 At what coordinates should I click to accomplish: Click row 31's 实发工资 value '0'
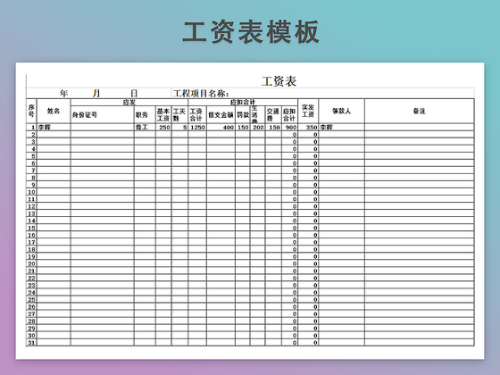coord(315,343)
